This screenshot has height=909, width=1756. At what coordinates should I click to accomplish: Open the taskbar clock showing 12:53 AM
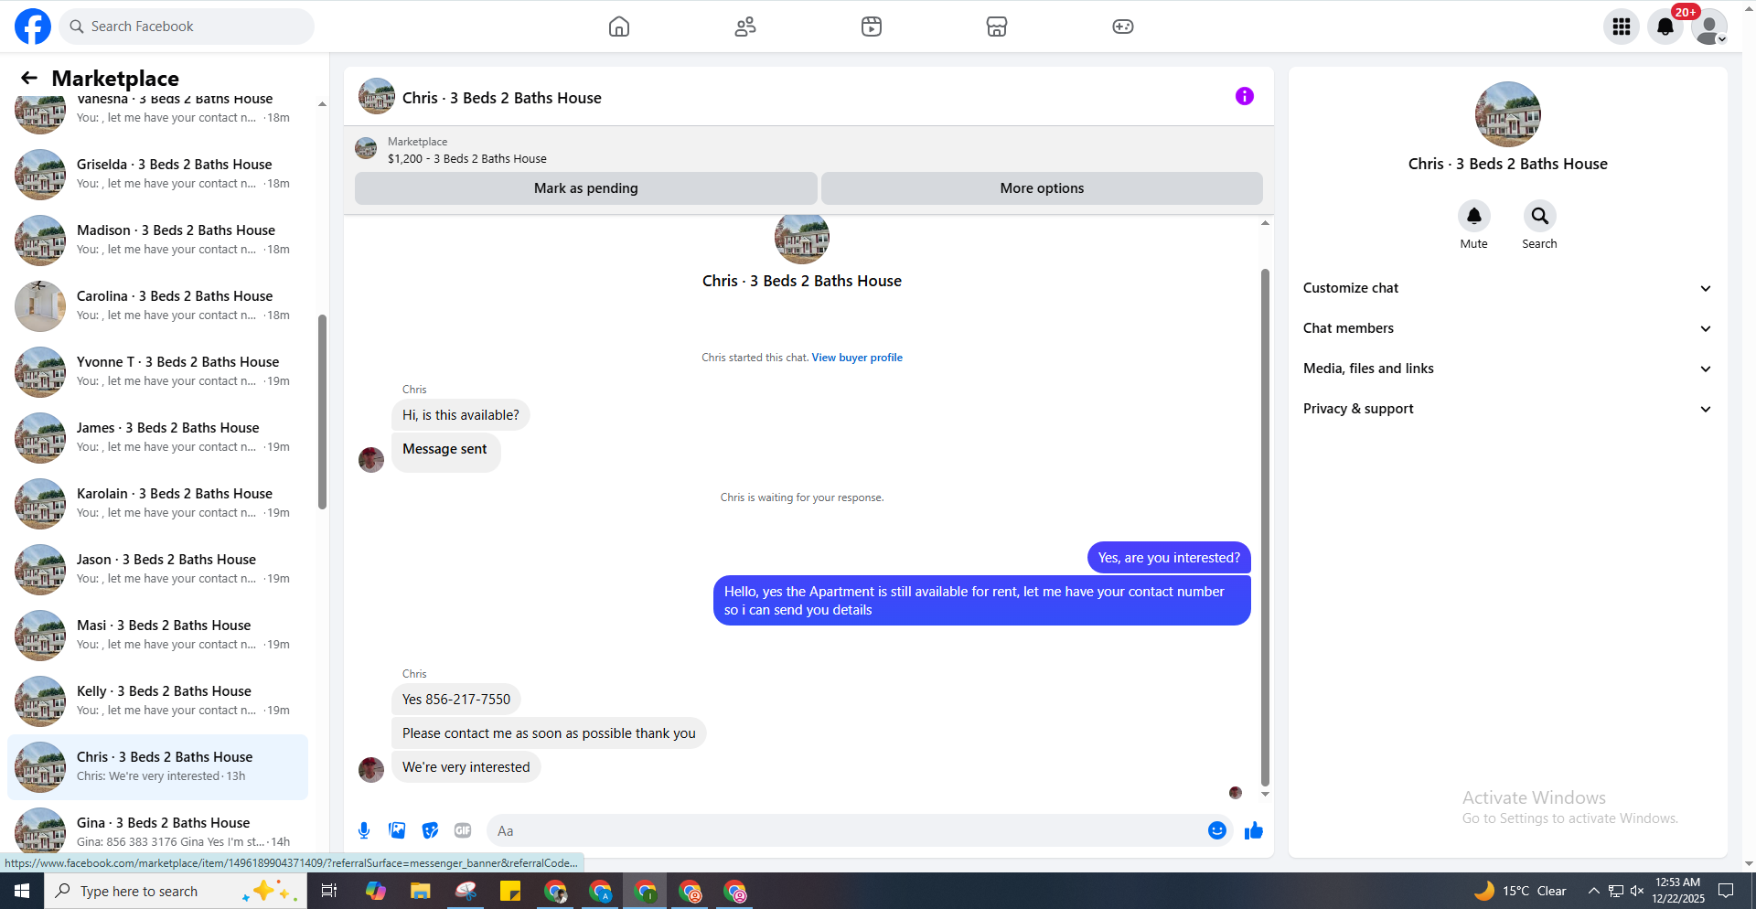[1678, 891]
